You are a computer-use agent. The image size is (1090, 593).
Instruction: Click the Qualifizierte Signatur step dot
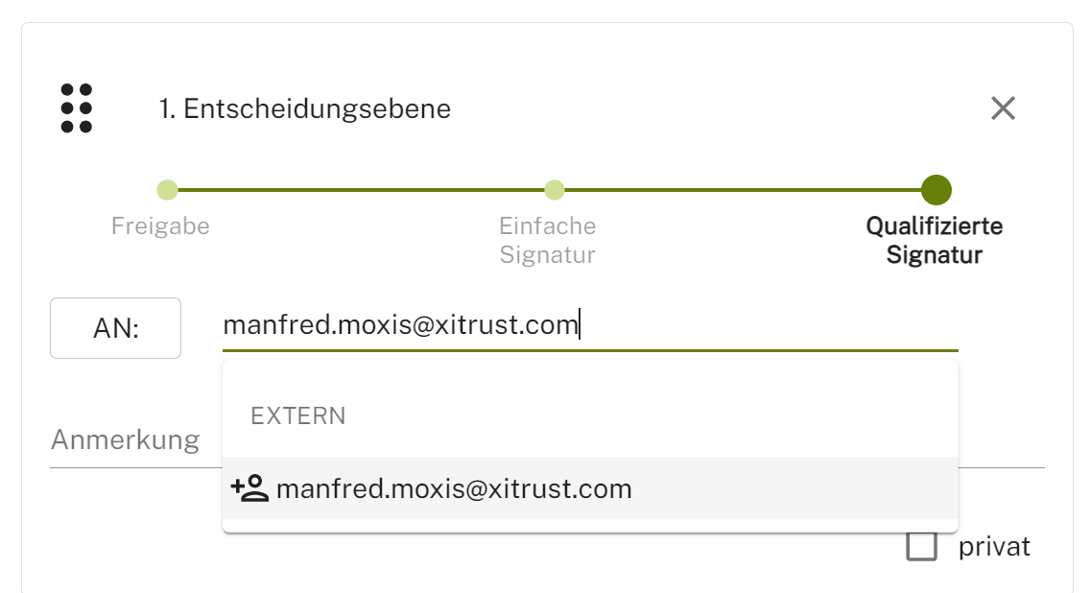coord(936,190)
